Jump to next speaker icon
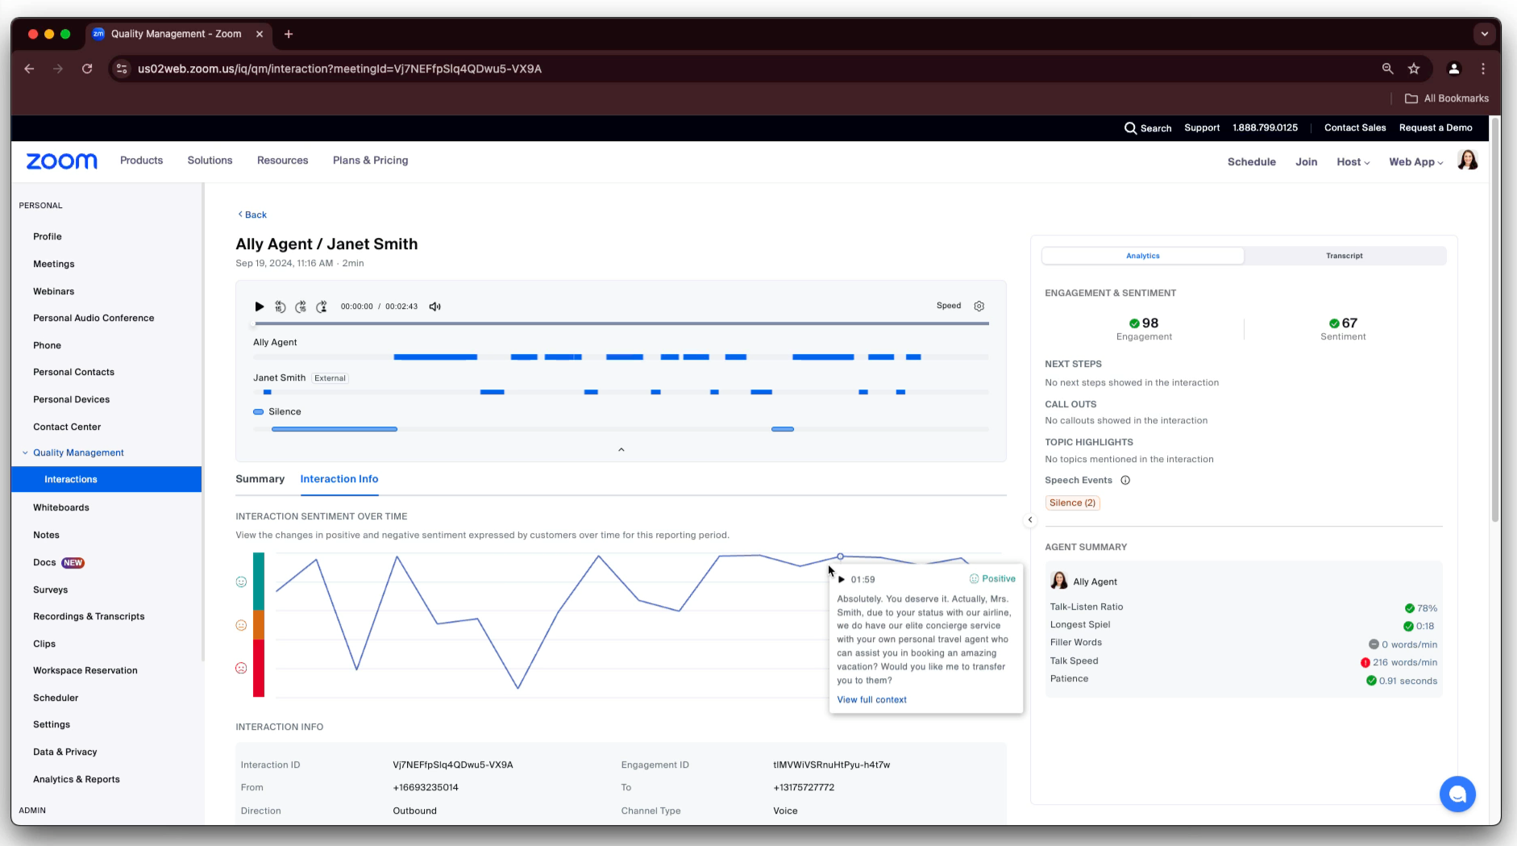This screenshot has height=846, width=1517. point(322,306)
